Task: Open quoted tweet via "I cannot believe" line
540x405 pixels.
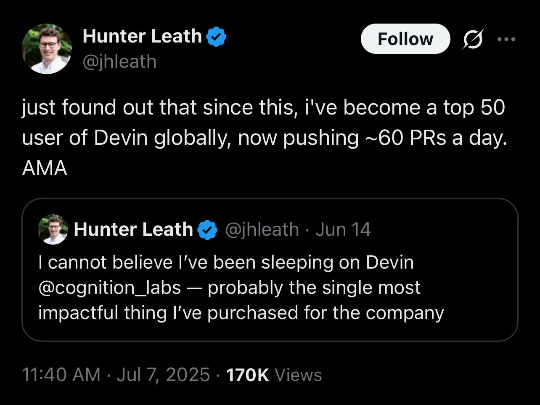Action: [226, 262]
